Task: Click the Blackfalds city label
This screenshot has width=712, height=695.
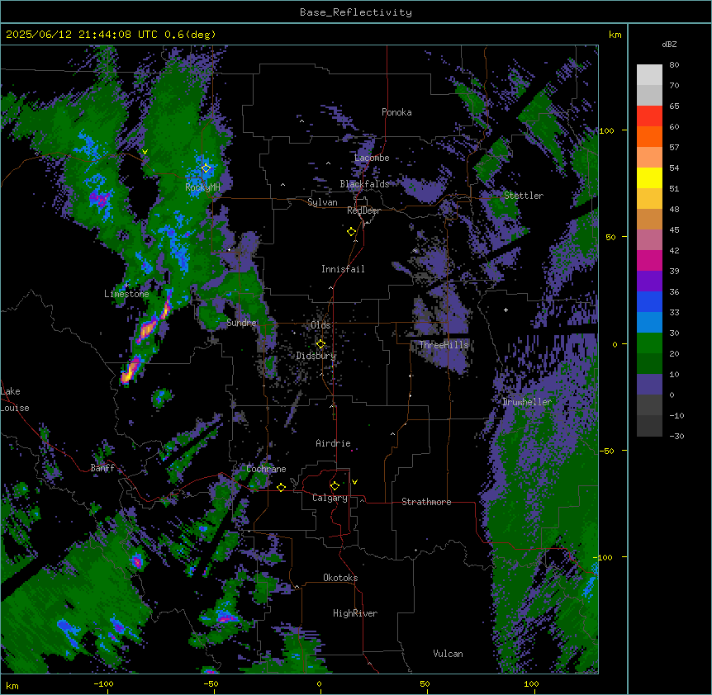Action: click(x=364, y=184)
